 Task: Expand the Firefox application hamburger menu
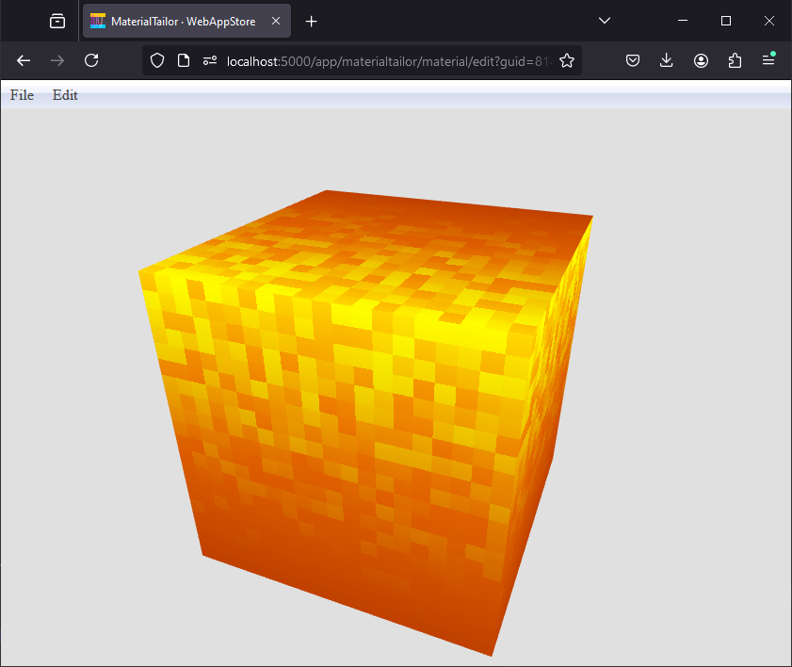tap(768, 60)
